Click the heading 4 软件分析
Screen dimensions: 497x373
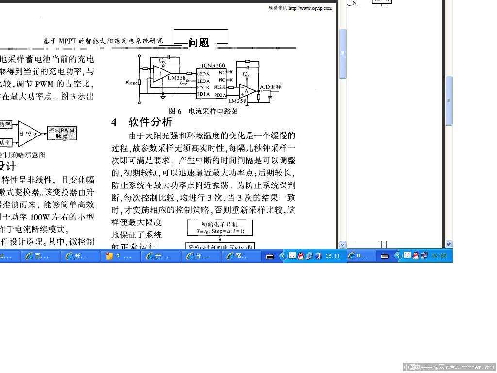coord(142,122)
